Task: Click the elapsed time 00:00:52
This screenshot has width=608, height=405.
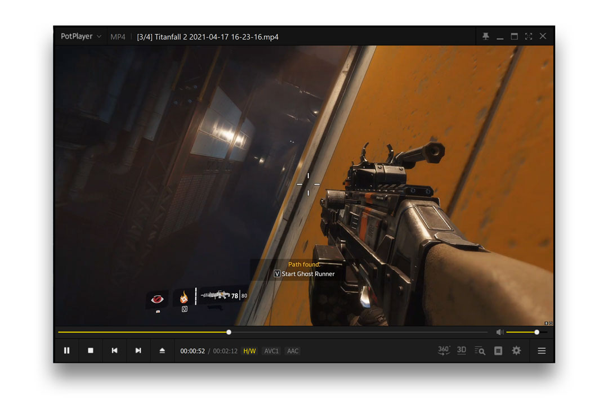Action: pyautogui.click(x=193, y=351)
